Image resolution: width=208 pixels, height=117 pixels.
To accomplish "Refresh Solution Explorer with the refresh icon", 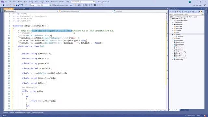I will pyautogui.click(x=188, y=12).
